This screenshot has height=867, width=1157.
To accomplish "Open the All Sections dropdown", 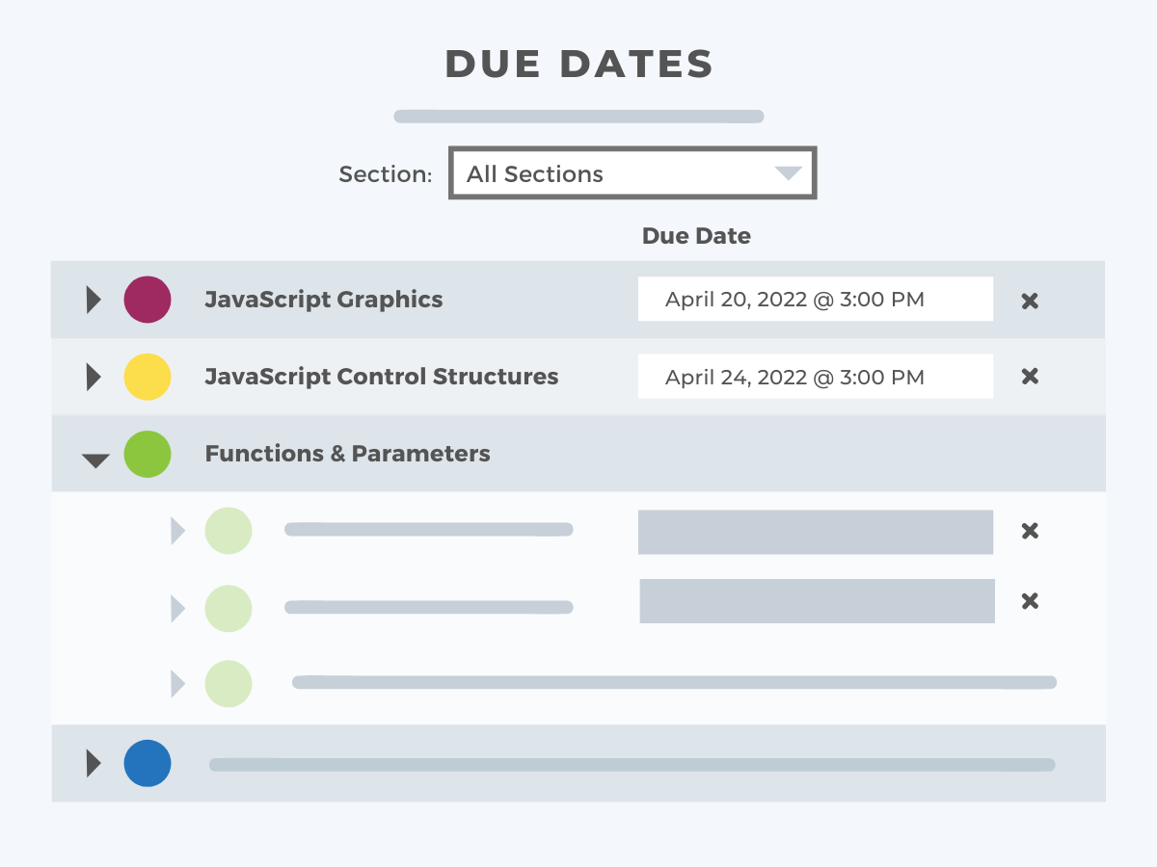I will point(632,173).
